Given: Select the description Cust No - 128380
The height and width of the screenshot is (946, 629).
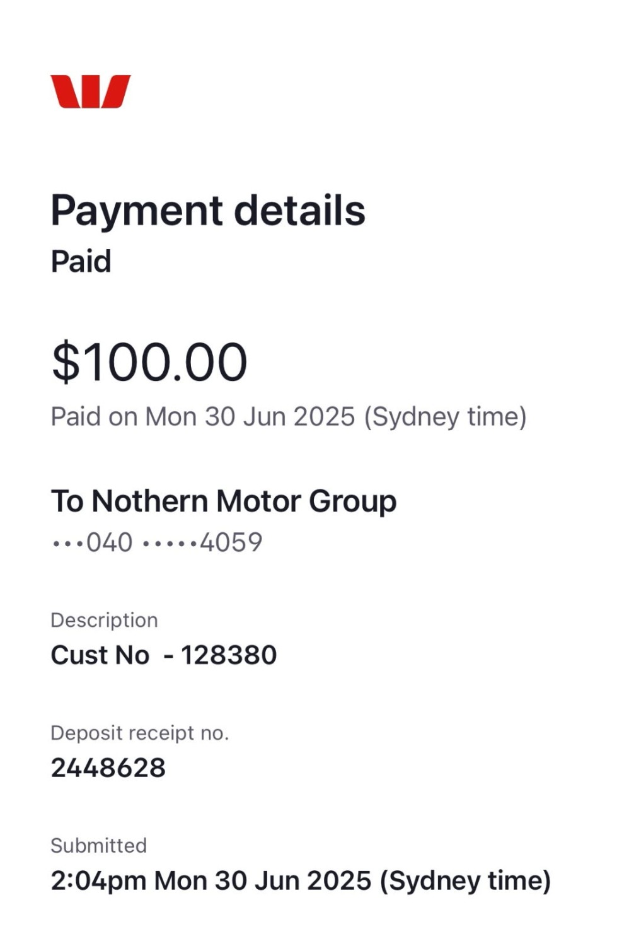Looking at the screenshot, I should pyautogui.click(x=163, y=655).
